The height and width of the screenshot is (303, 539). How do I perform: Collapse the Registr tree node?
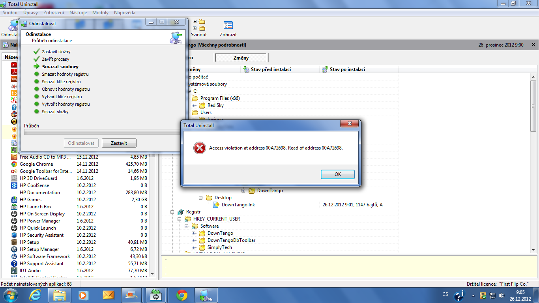pyautogui.click(x=172, y=212)
